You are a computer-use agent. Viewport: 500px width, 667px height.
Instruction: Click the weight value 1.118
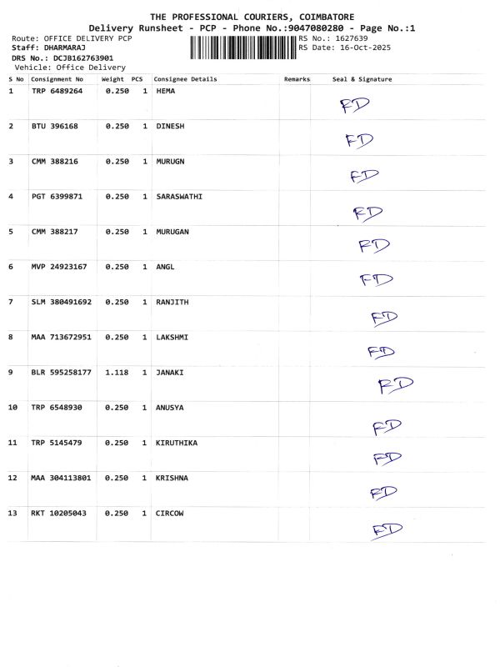117,372
